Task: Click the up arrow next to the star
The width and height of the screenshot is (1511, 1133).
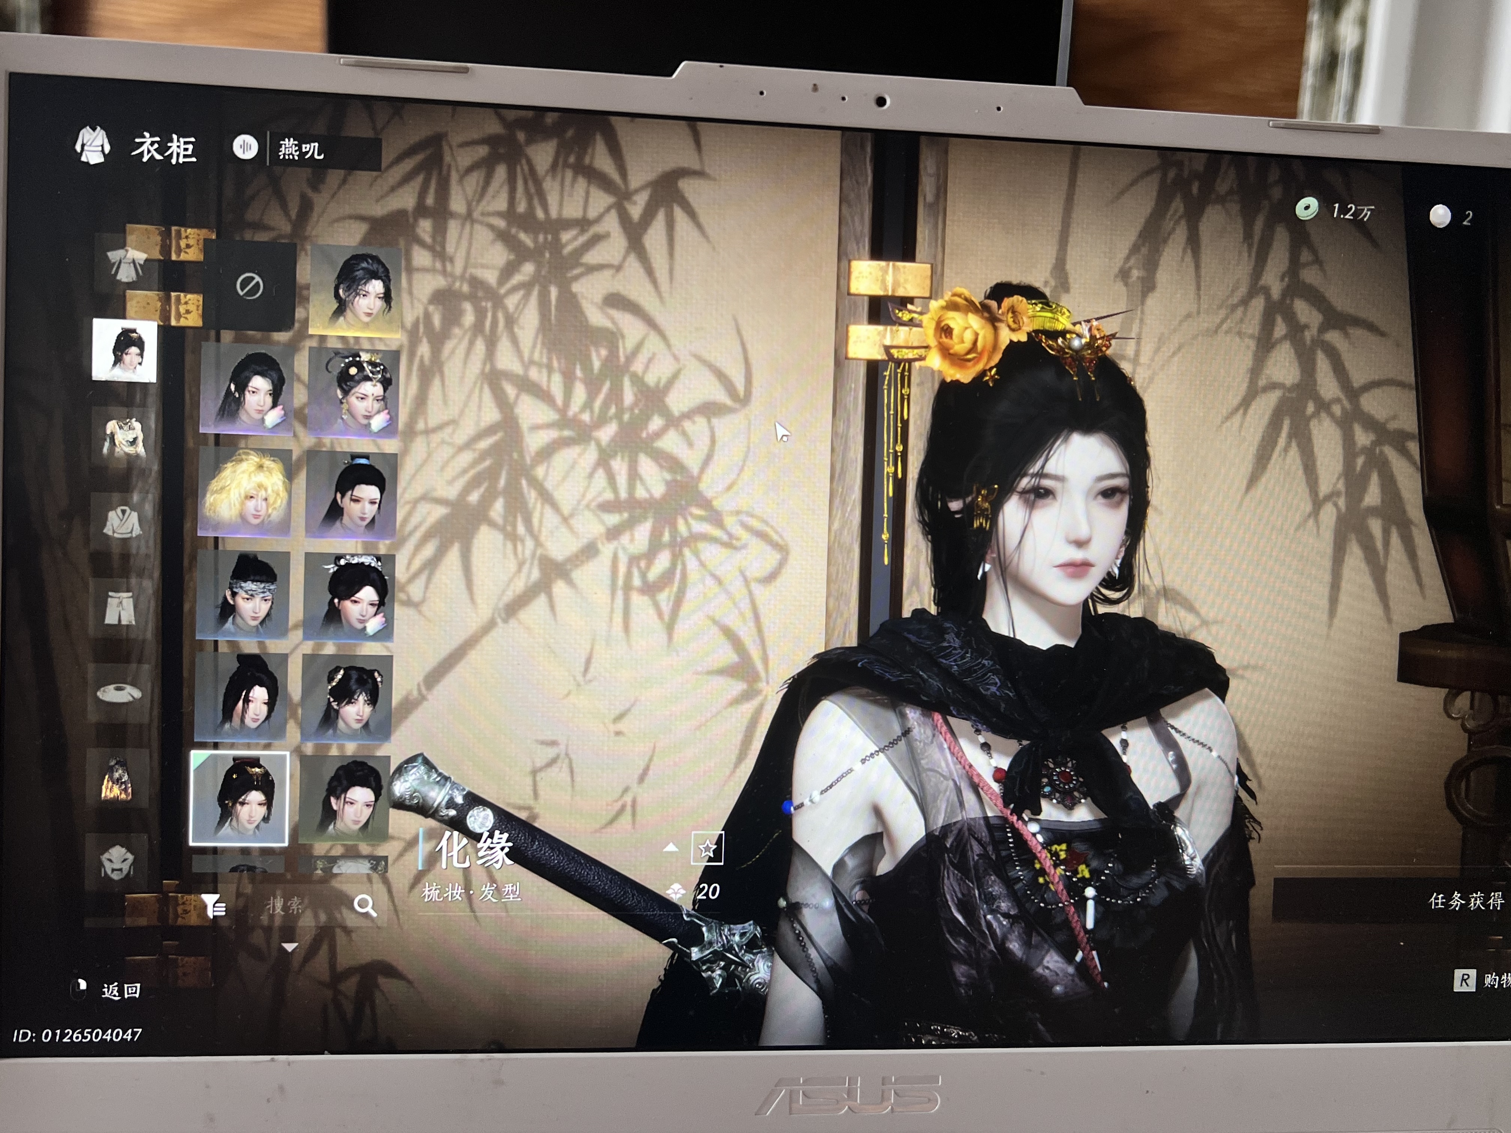Action: pos(671,848)
